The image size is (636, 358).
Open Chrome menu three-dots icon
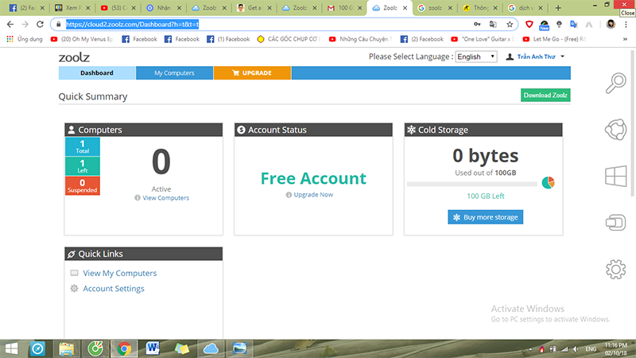point(626,25)
